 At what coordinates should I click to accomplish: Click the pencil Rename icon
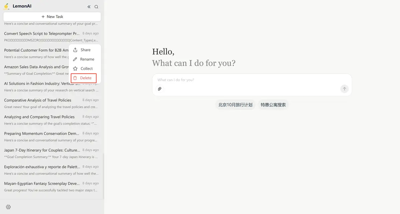pos(75,59)
